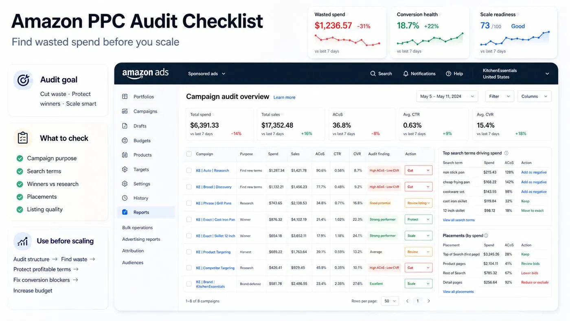The width and height of the screenshot is (570, 321).
Task: Open Scale dropdown for Skillet 12 Inch row
Action: coord(419,235)
